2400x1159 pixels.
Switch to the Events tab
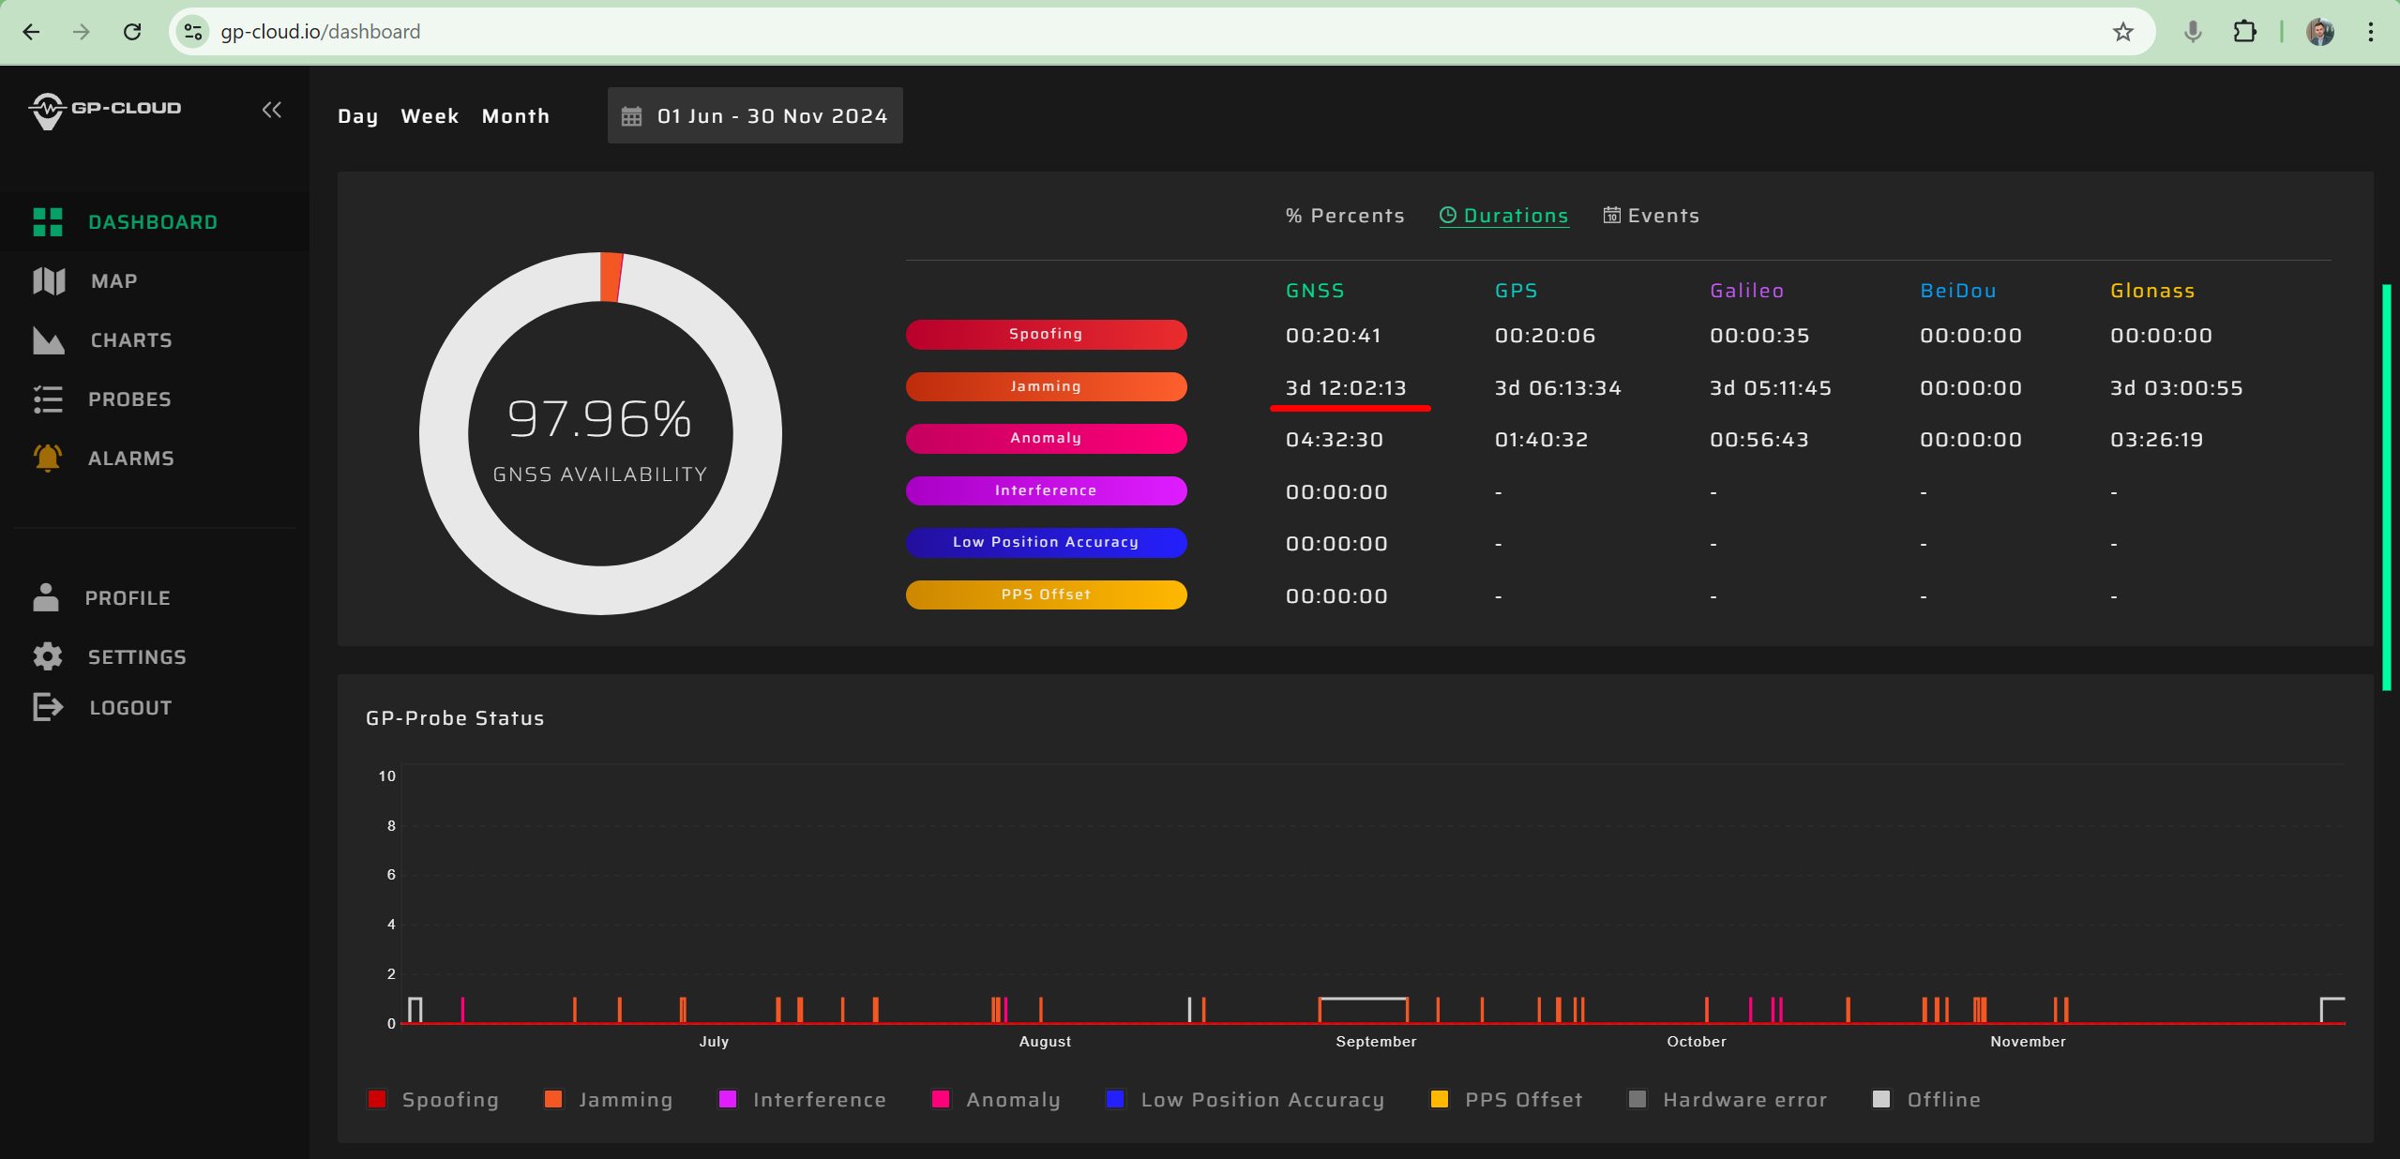click(x=1652, y=216)
